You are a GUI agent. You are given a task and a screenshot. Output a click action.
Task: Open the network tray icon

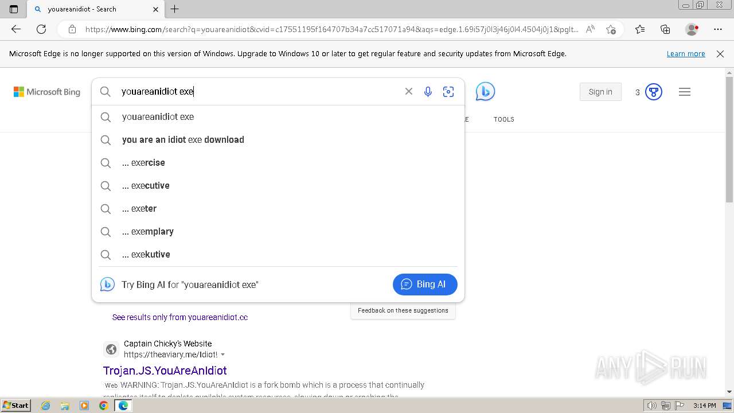tap(666, 406)
